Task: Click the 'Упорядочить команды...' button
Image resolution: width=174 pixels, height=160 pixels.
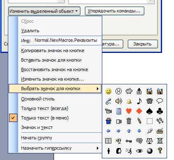Action: (115, 11)
